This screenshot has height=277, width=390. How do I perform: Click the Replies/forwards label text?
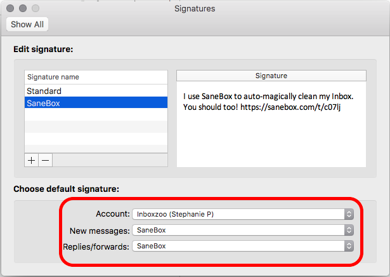[96, 246]
